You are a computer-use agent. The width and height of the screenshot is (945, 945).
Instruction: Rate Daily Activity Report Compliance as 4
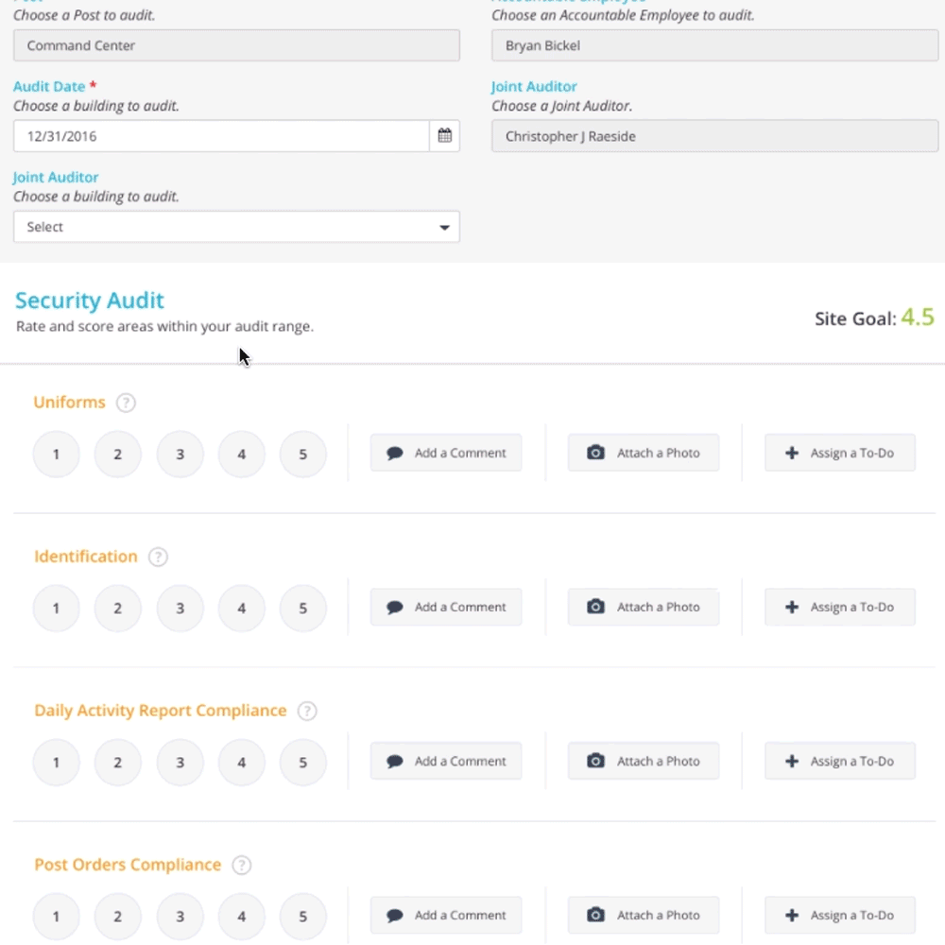242,763
